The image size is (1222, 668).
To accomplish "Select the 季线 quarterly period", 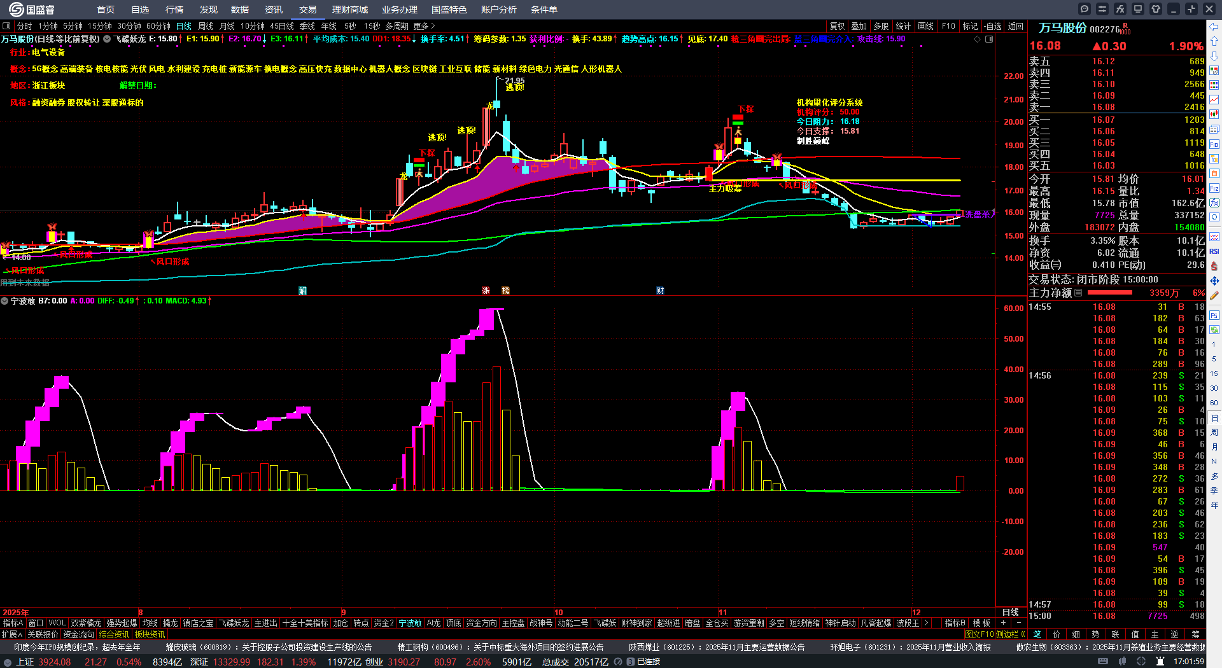I will (x=307, y=26).
